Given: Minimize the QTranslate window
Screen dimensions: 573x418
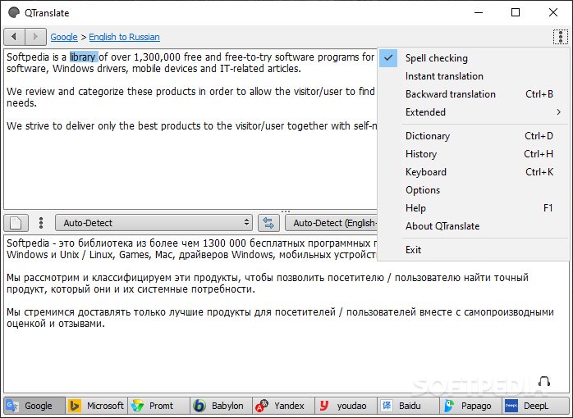Looking at the screenshot, I should pyautogui.click(x=479, y=13).
